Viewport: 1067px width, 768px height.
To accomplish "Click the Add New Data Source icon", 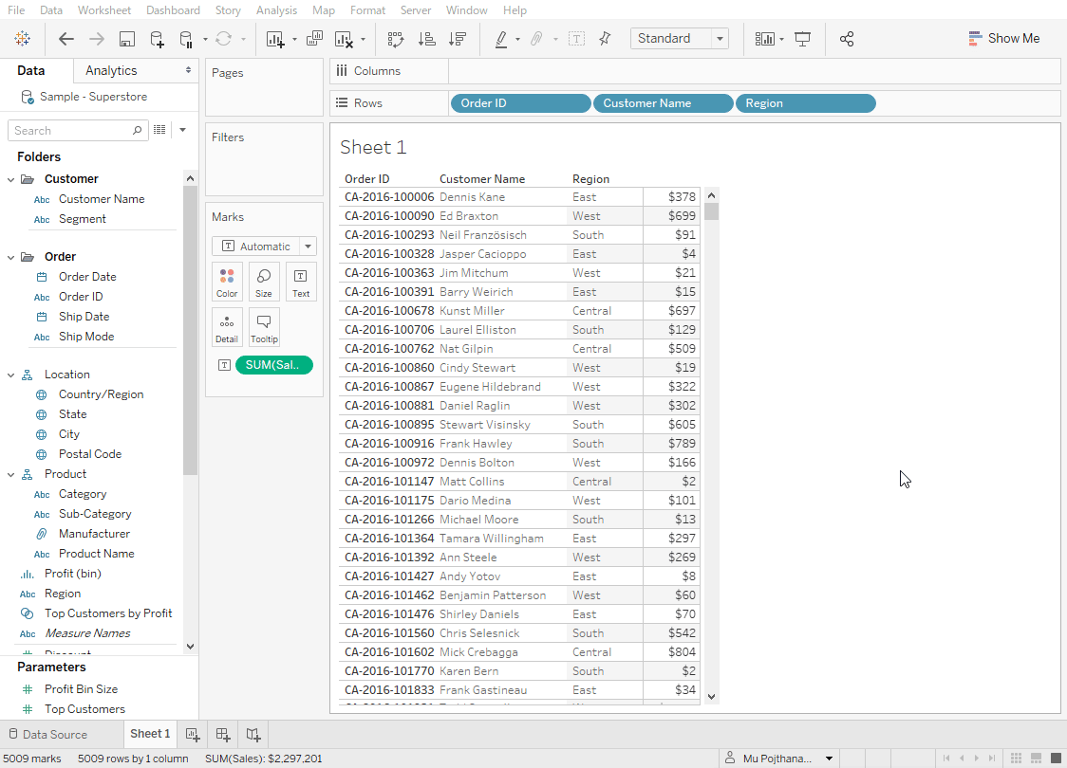I will point(157,39).
